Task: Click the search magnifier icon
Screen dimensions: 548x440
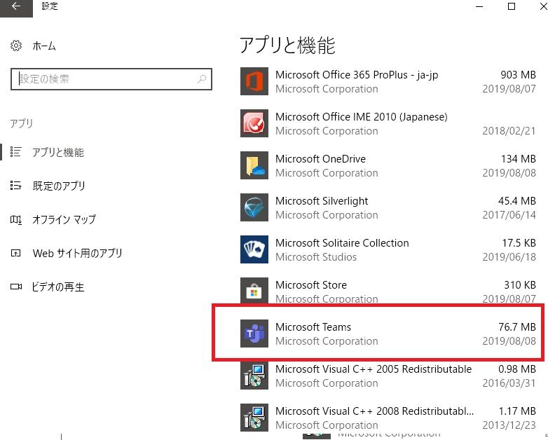Action: (202, 79)
